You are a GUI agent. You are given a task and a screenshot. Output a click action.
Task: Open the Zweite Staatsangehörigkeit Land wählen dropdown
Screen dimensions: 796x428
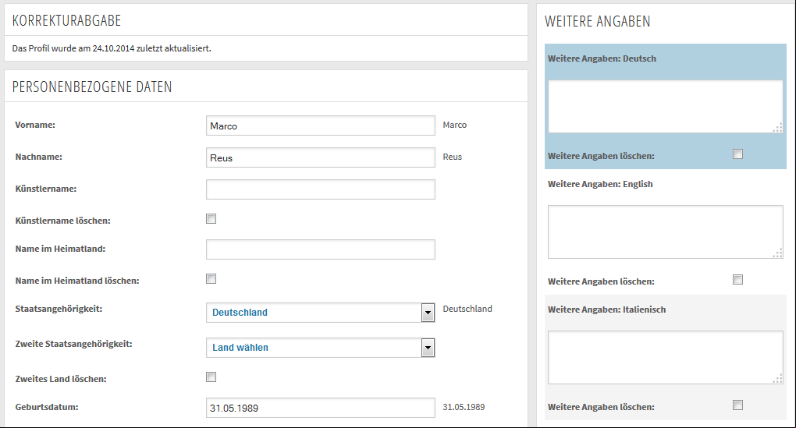click(x=320, y=348)
